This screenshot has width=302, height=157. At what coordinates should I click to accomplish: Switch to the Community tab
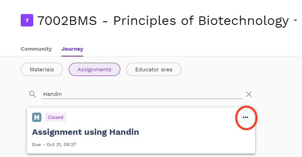36,49
